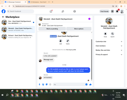This screenshot has height=100, width=127.
Task: Open the install app icon in address bar
Action: [x=113, y=6]
